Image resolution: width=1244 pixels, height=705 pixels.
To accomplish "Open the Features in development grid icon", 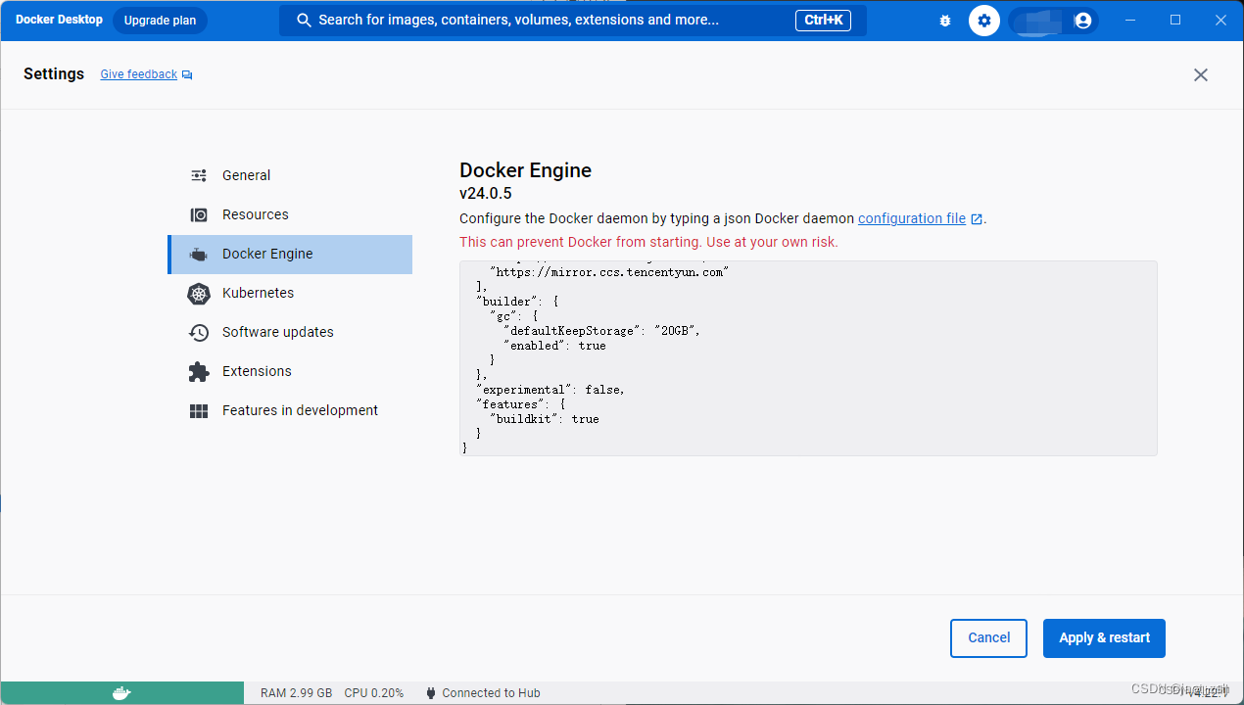I will click(x=199, y=410).
